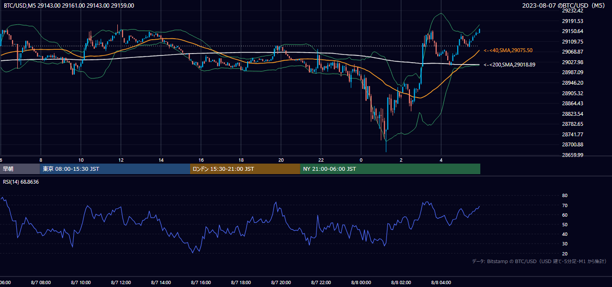Click the 29109.75 price axis label
The image size is (612, 287).
tap(572, 42)
